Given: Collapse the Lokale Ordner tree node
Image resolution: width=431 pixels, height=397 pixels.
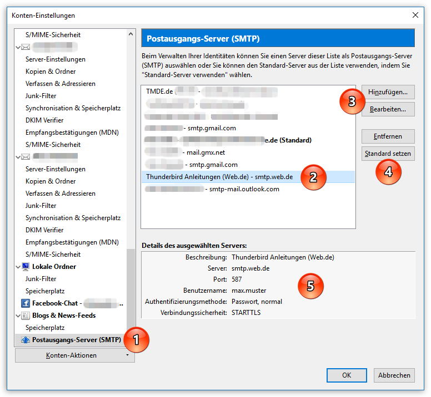Looking at the screenshot, I should pos(18,267).
